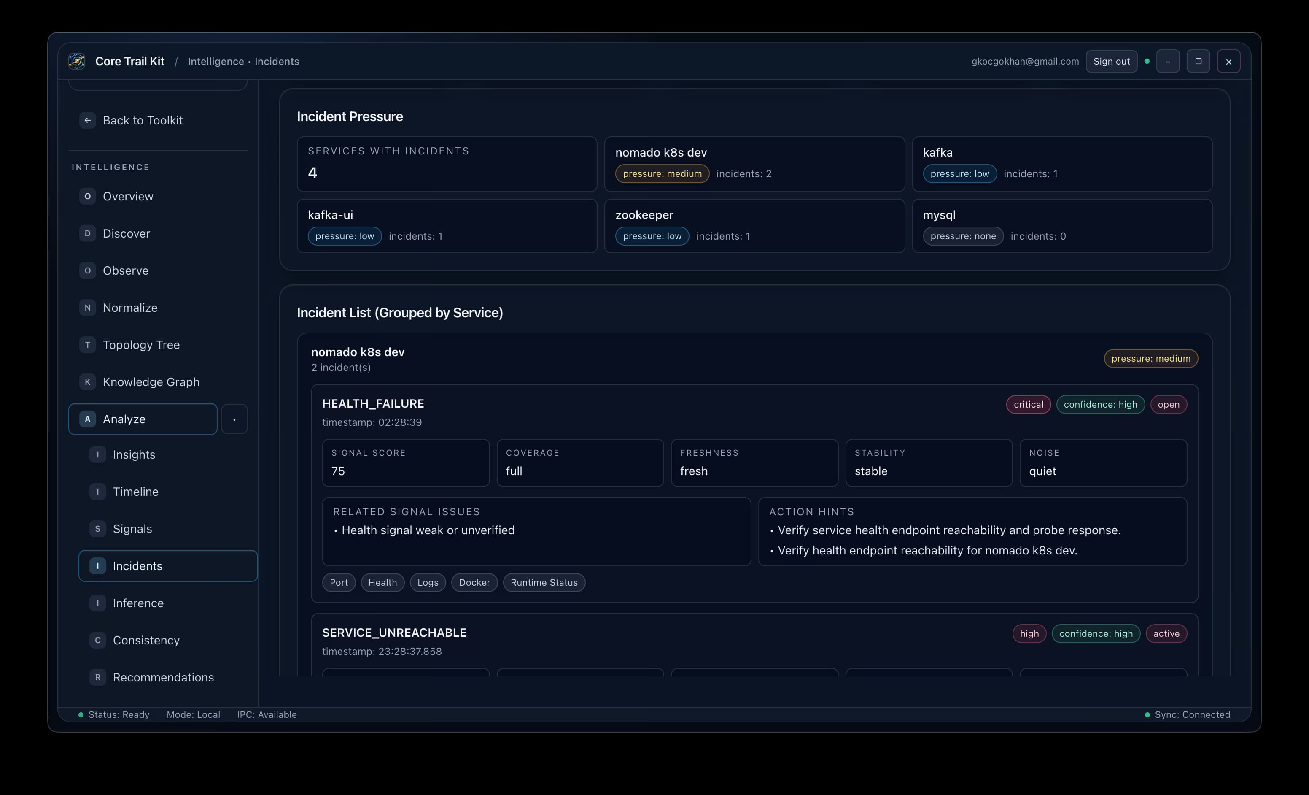
Task: Click the Mode: Local status bar entry
Action: [x=194, y=715]
